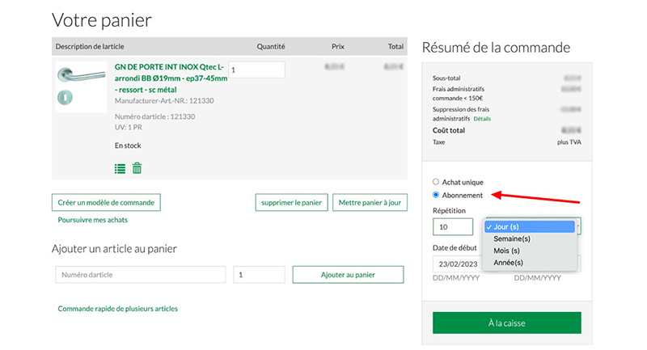Click the supprimer le panier button

coord(290,202)
